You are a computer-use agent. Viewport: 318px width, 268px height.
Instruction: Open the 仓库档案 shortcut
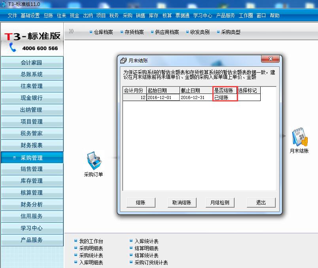pyautogui.click(x=103, y=32)
